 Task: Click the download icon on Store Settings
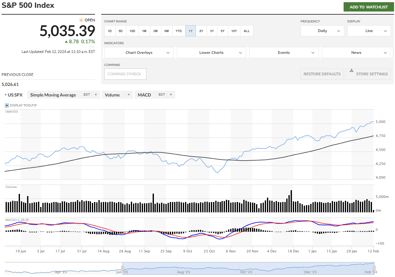[351, 70]
